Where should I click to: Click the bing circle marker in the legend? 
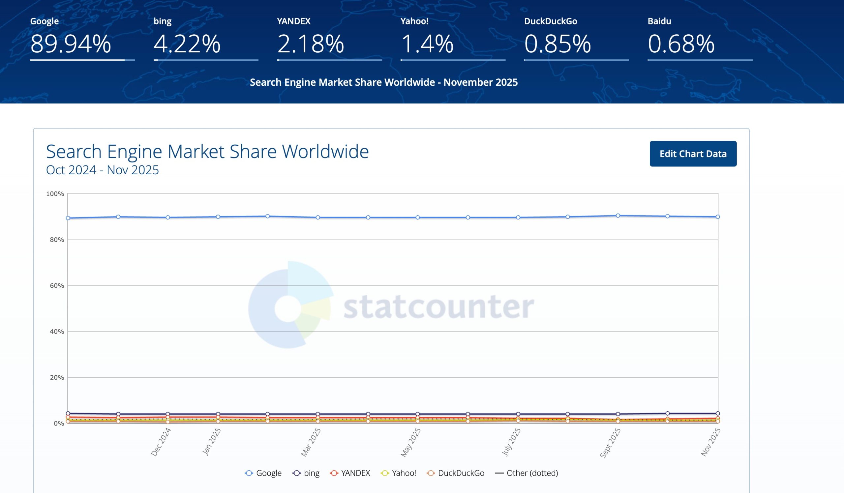pos(296,473)
